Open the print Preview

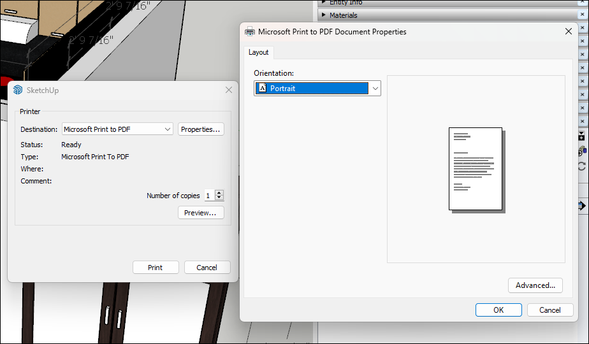201,213
